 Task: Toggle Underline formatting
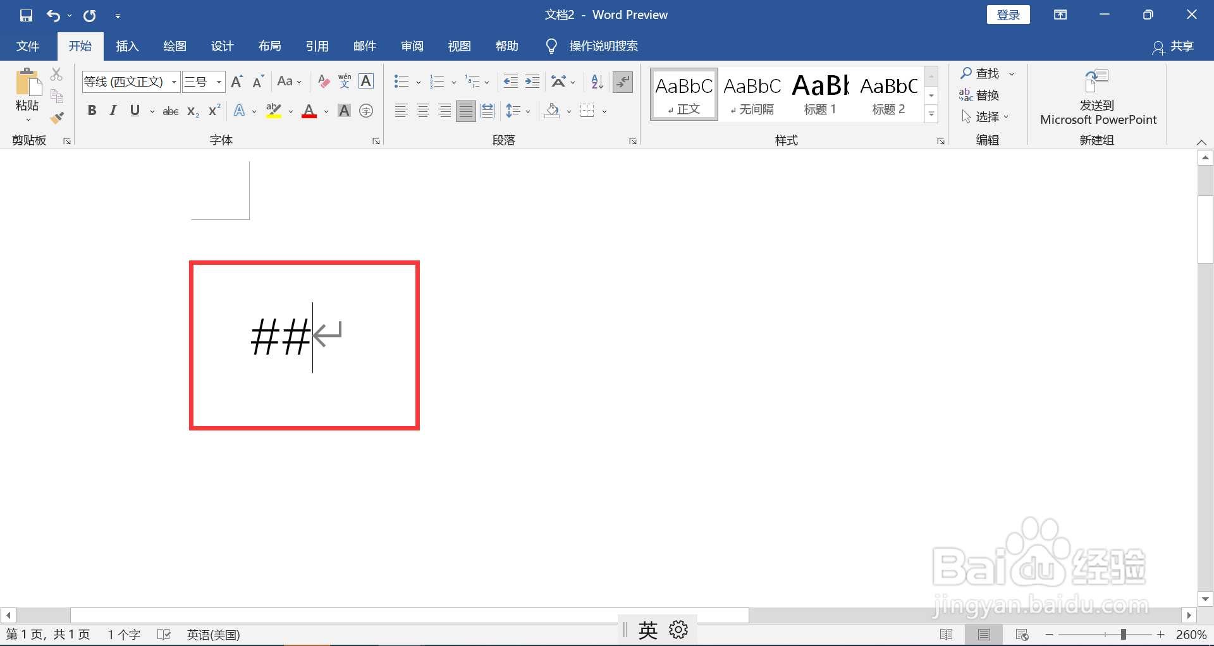click(x=135, y=111)
